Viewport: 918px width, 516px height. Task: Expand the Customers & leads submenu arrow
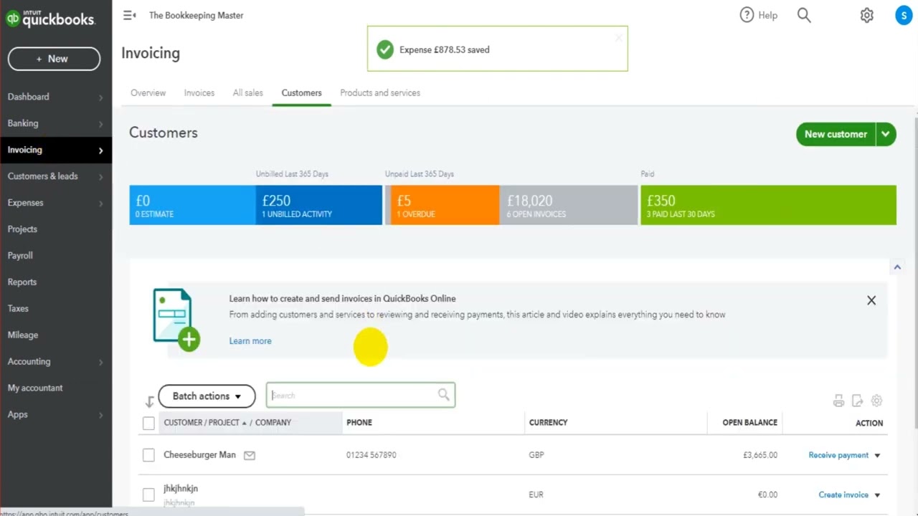click(x=100, y=177)
